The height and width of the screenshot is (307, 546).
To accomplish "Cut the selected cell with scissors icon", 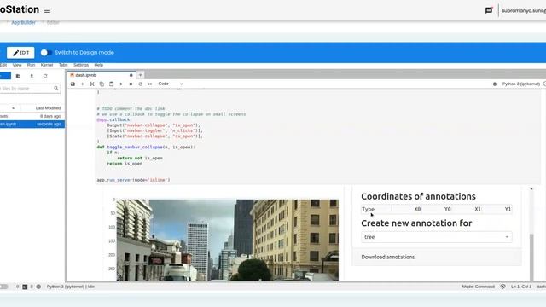I will pyautogui.click(x=92, y=84).
